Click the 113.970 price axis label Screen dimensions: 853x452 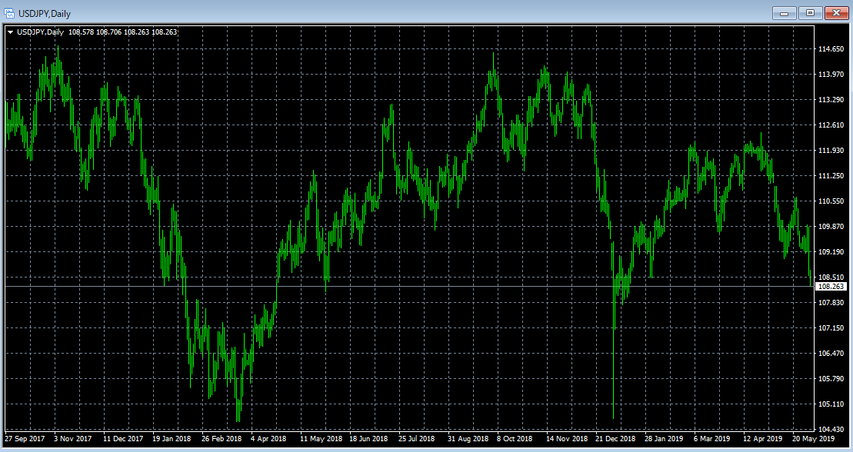831,74
